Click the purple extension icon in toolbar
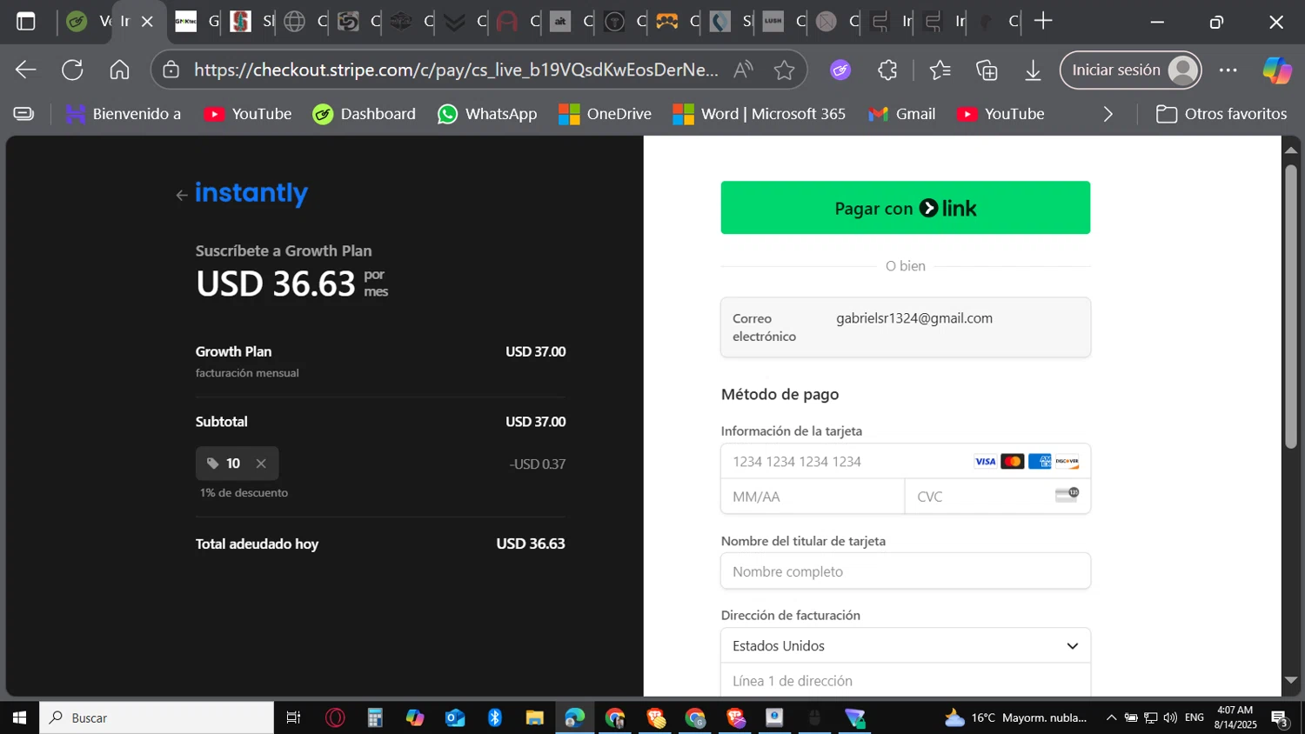Screen dimensions: 1305x734 click(x=840, y=70)
